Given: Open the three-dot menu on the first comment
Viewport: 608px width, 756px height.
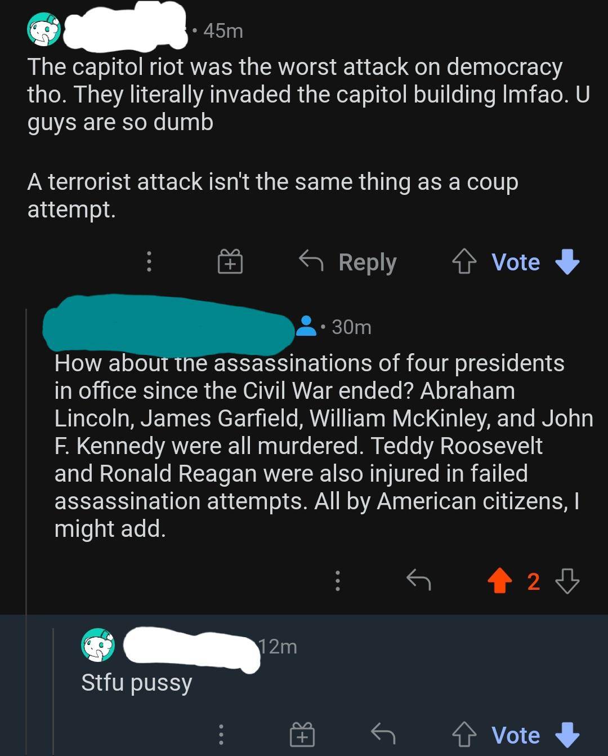Looking at the screenshot, I should [x=147, y=263].
